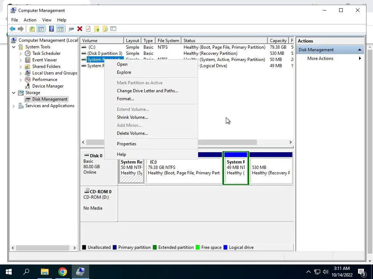Choose Shrink Volume... from context menu

point(151,117)
